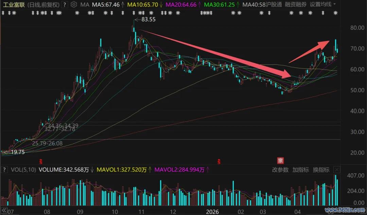This screenshot has width=367, height=215.
Task: Click the 25.79-26.08 gap label
Action: (x=47, y=143)
